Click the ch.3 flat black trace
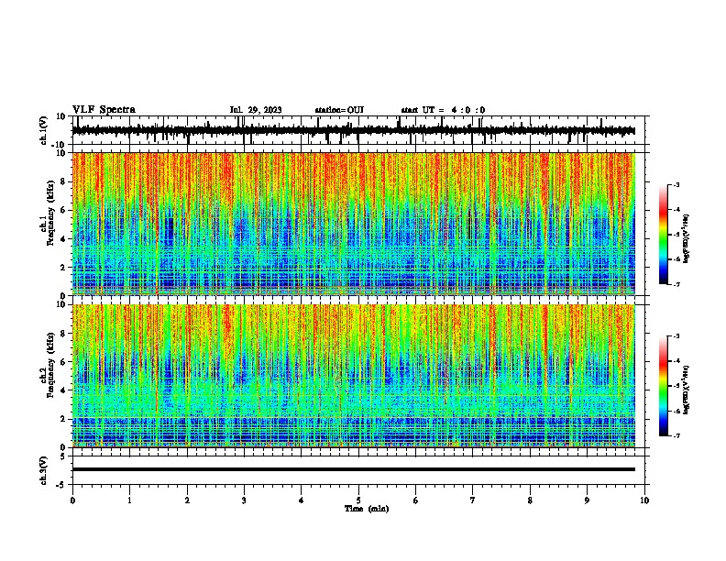726x561 pixels. pos(353,469)
